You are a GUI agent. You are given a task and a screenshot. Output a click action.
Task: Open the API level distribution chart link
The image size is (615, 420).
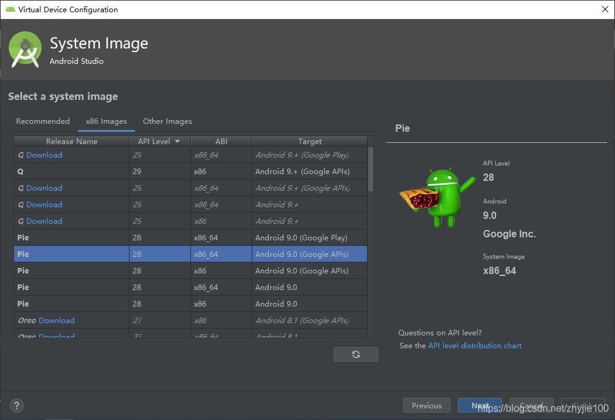(474, 346)
